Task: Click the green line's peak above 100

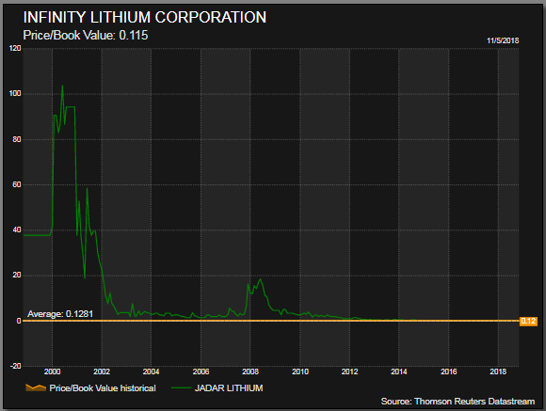Action: point(62,86)
